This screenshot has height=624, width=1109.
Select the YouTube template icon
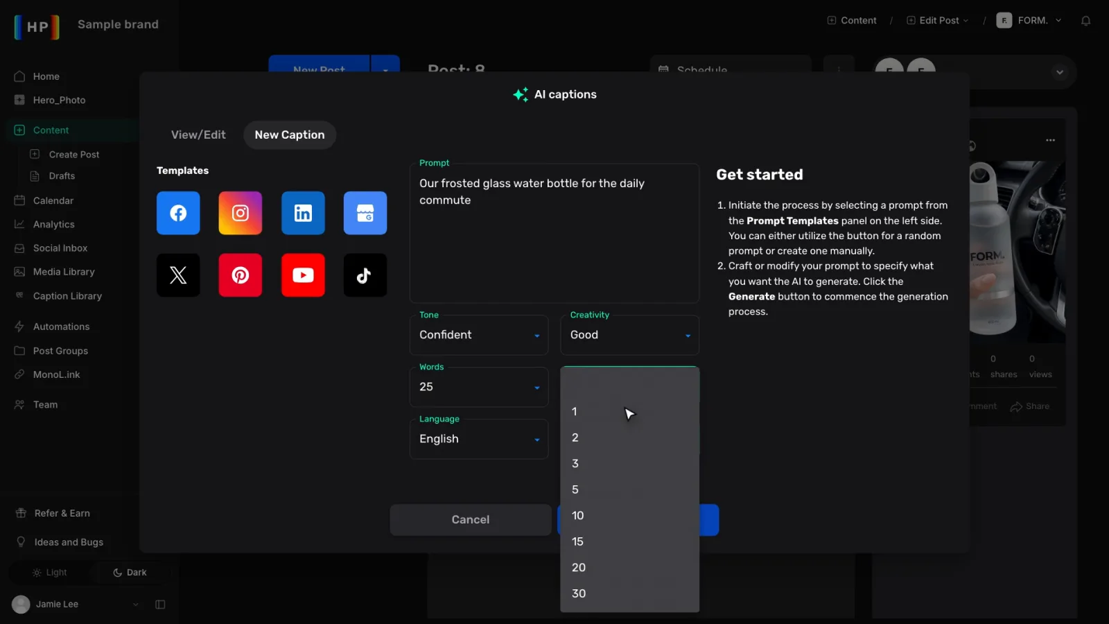point(303,275)
